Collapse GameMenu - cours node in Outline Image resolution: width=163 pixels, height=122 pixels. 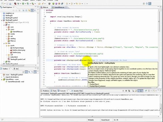[2, 79]
